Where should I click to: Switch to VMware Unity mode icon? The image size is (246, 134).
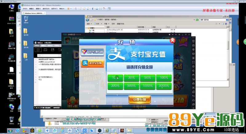point(104,9)
